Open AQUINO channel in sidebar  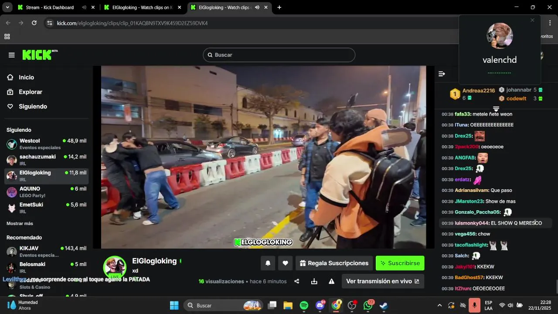pos(46,192)
